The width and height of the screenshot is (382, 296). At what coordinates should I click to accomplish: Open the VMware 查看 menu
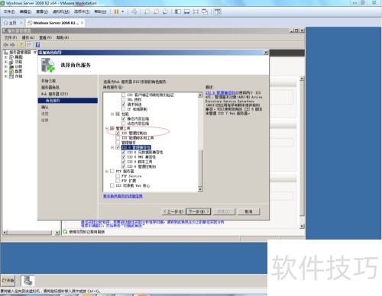coord(42,11)
